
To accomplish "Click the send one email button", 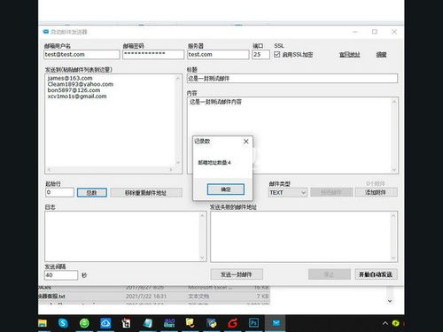I will [x=237, y=274].
